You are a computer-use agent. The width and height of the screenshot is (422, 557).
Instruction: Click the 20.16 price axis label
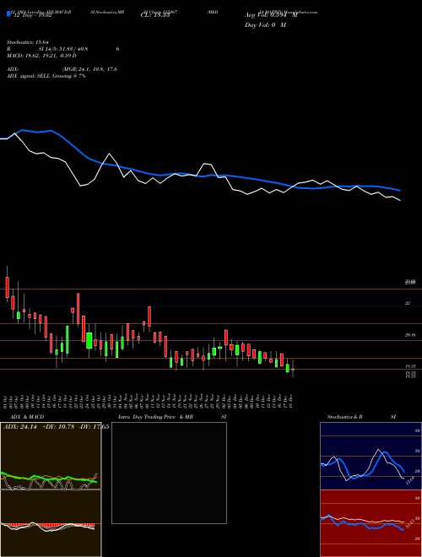coord(410,335)
